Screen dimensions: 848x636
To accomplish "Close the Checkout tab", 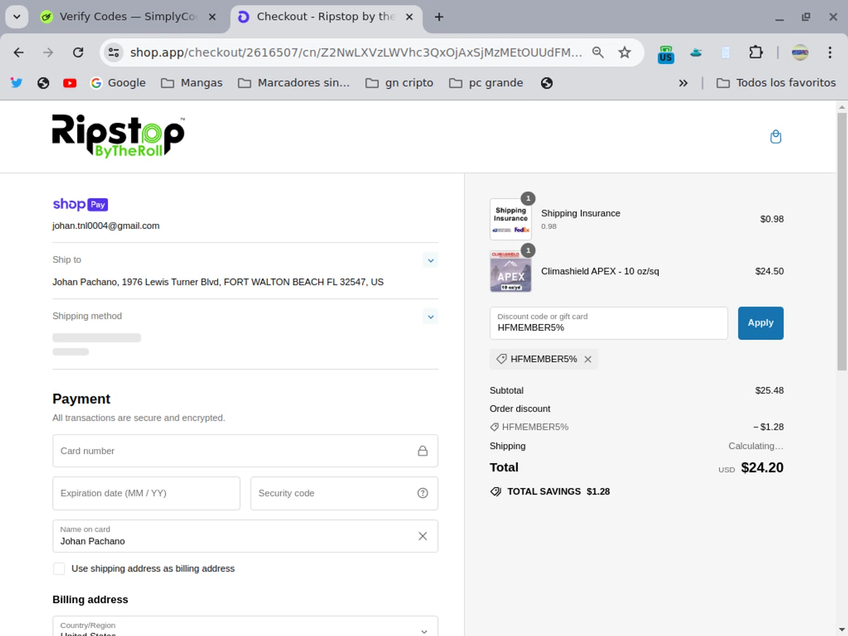I will pos(409,17).
